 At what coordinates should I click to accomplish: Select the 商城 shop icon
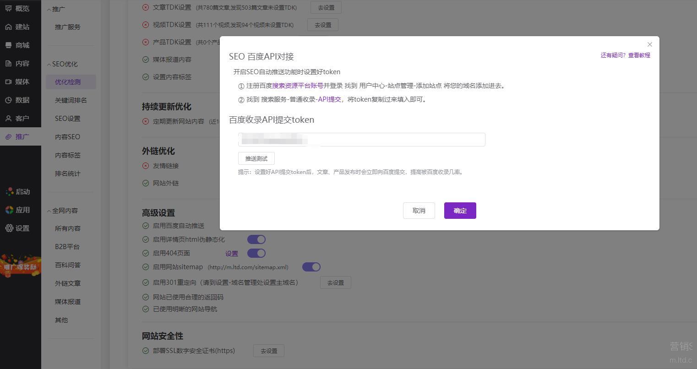pyautogui.click(x=8, y=45)
